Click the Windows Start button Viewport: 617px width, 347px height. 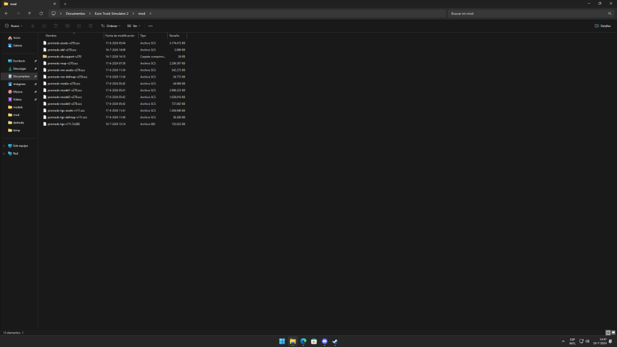[282, 341]
